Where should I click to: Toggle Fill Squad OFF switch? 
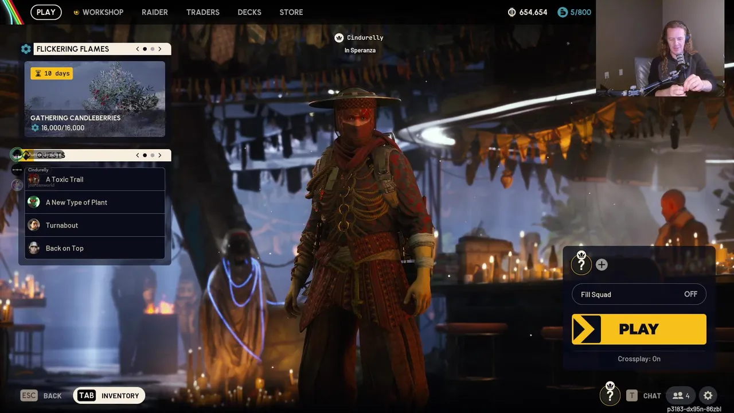pyautogui.click(x=639, y=294)
